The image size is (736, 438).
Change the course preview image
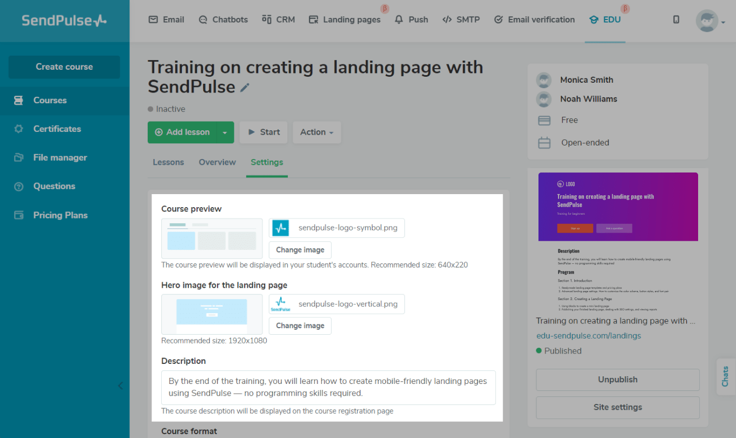coord(300,250)
